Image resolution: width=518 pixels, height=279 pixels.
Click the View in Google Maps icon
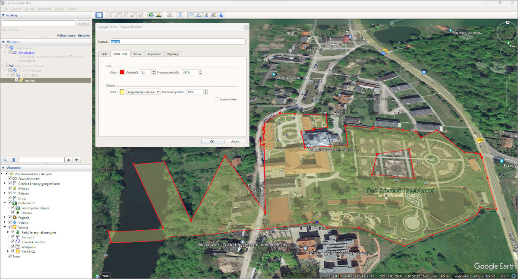tap(214, 15)
